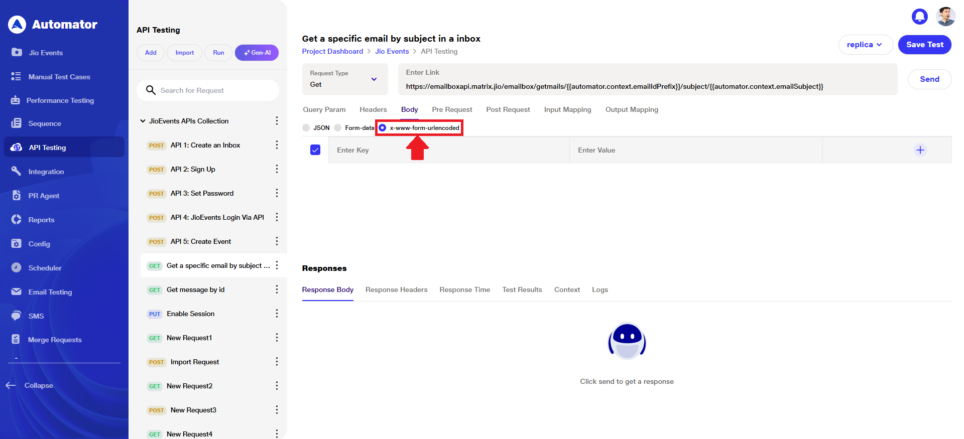The height and width of the screenshot is (439, 964).
Task: Click the Project Dashboard breadcrumb link
Action: (x=332, y=51)
